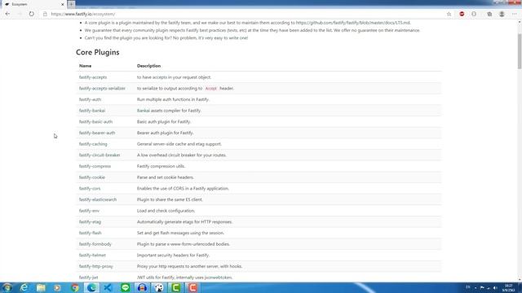Open the fastify-jwt plugin link

point(89,278)
